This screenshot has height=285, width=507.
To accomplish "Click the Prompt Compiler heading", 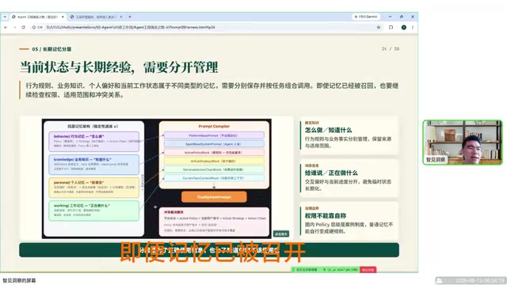I will pos(214,127).
